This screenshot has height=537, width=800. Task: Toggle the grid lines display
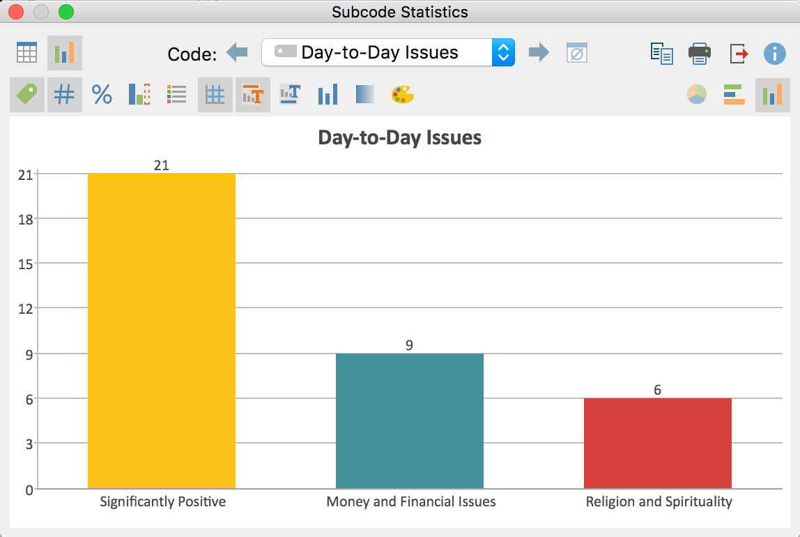click(215, 95)
